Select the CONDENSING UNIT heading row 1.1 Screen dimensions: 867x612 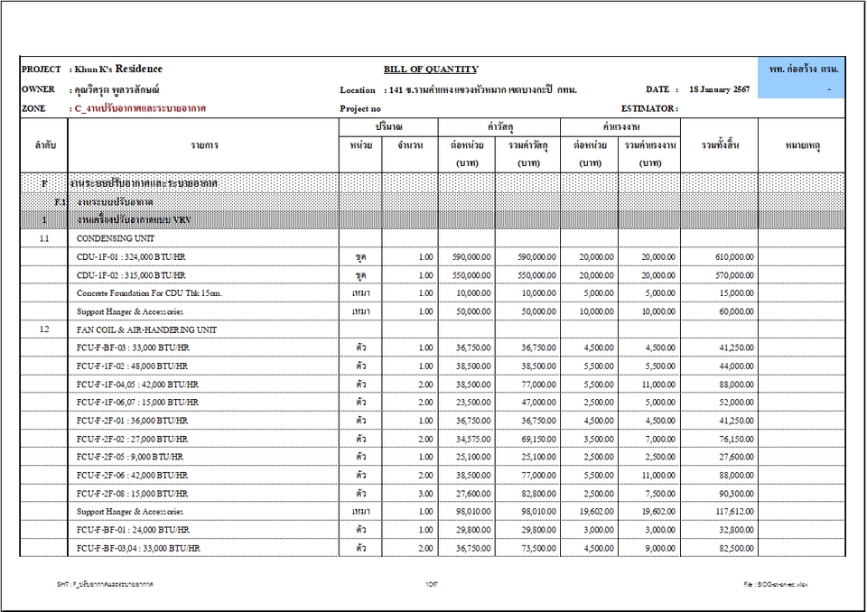(x=118, y=238)
